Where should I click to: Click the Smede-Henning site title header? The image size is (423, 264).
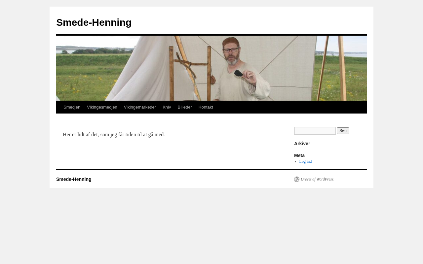point(94,22)
